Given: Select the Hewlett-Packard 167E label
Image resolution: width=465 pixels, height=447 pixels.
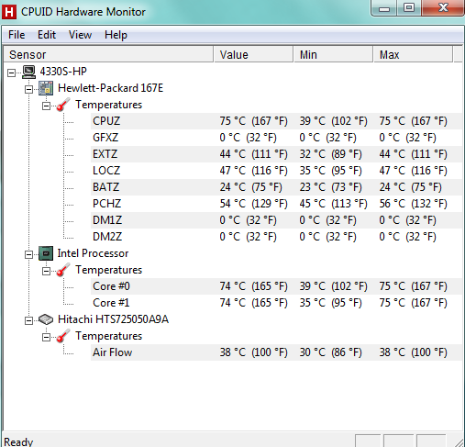Looking at the screenshot, I should (x=110, y=88).
